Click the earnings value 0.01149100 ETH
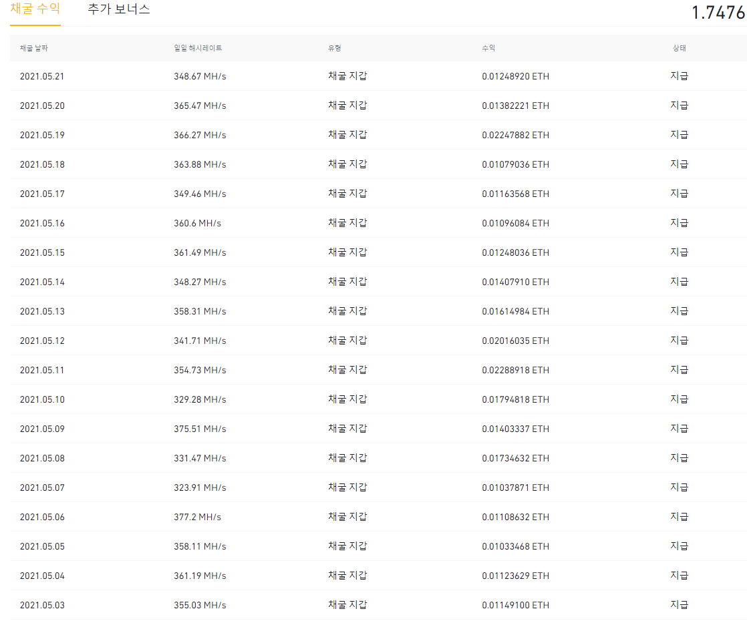This screenshot has height=621, width=747. point(515,605)
